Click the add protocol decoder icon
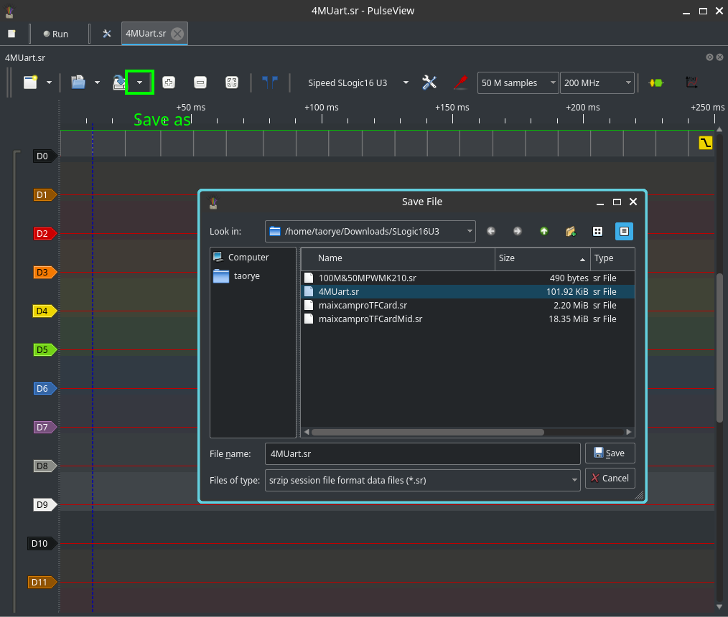728x617 pixels. [x=655, y=83]
